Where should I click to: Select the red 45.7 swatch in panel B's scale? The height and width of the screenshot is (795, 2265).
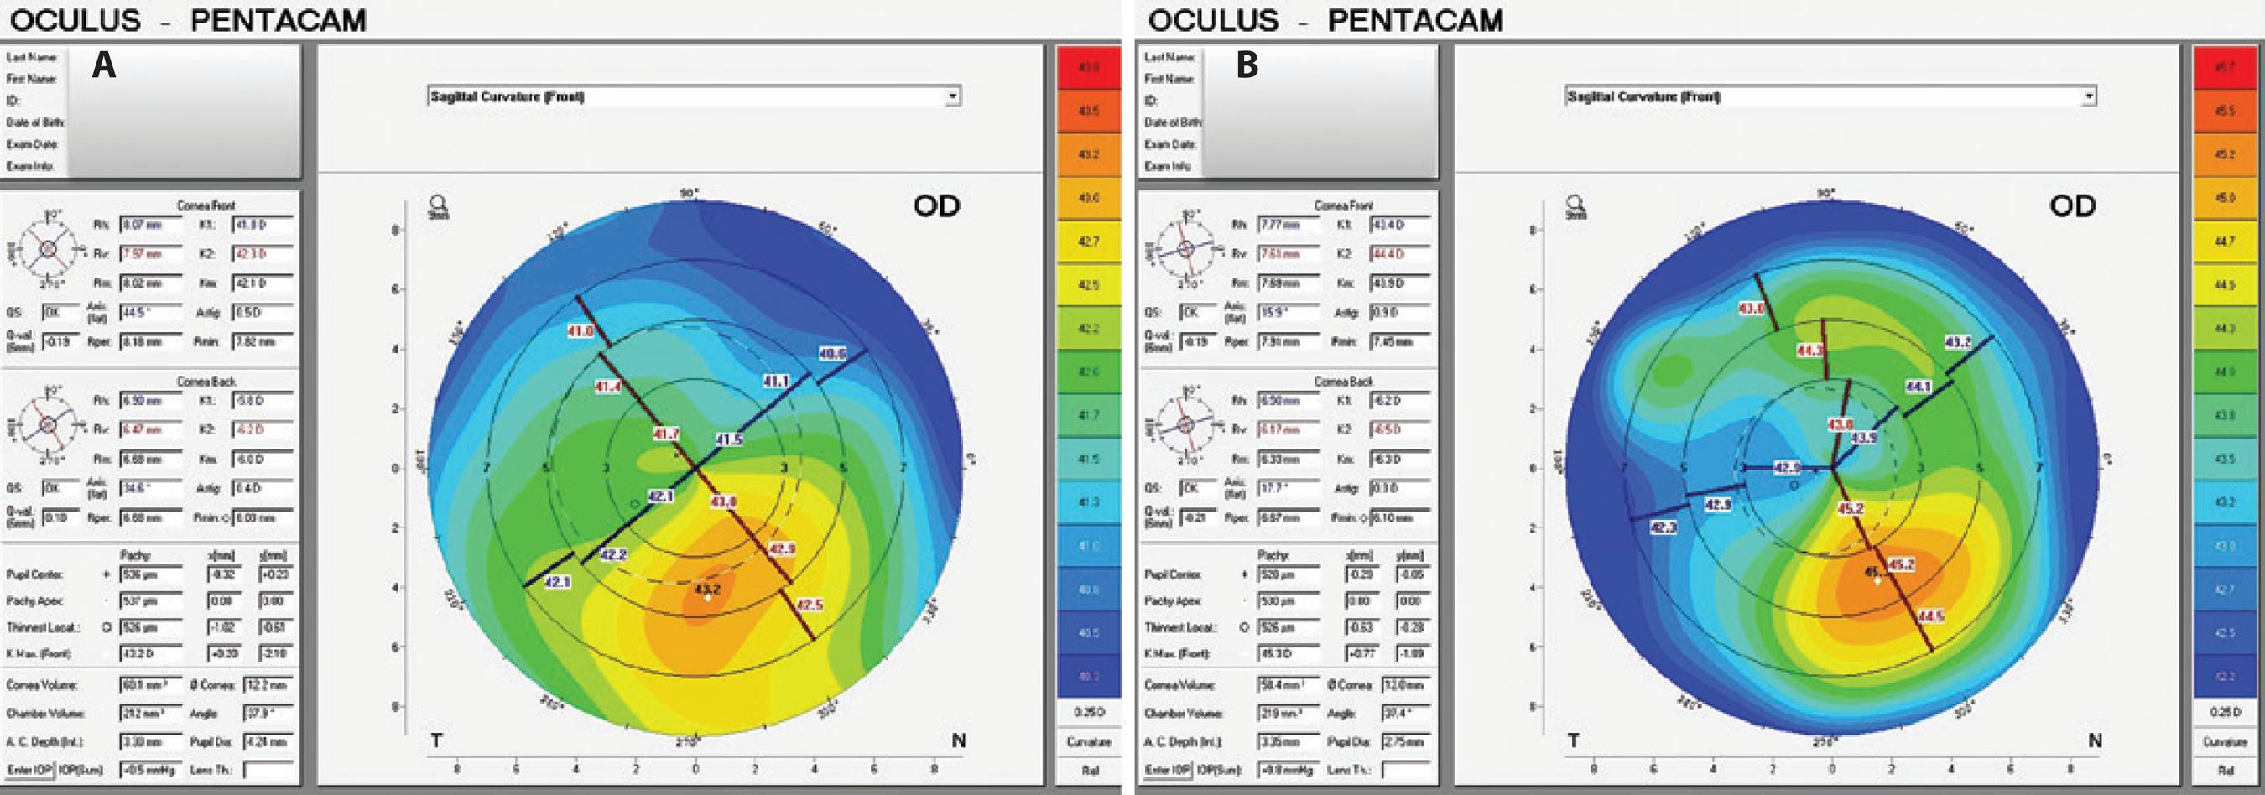click(x=2226, y=68)
